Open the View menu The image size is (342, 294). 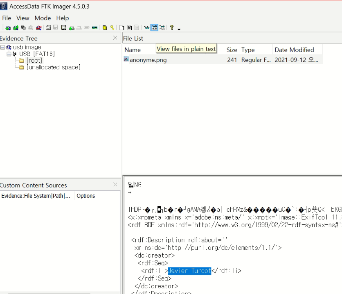point(22,18)
